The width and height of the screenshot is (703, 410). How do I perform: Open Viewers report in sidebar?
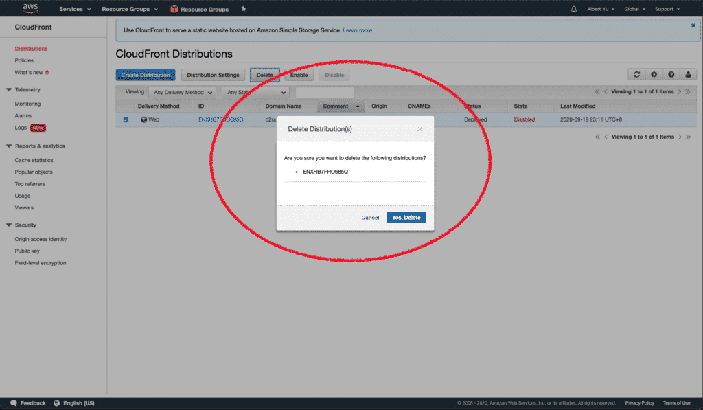click(x=24, y=207)
